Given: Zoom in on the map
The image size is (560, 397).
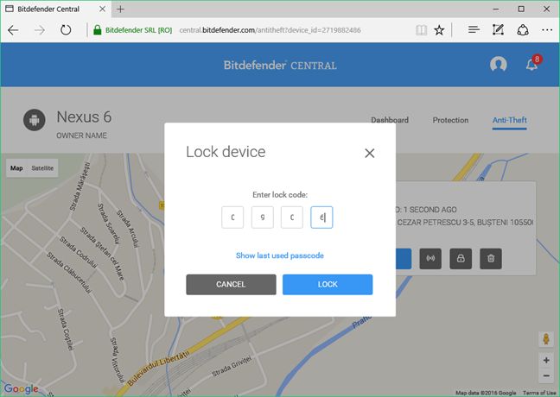Looking at the screenshot, I should [546, 360].
